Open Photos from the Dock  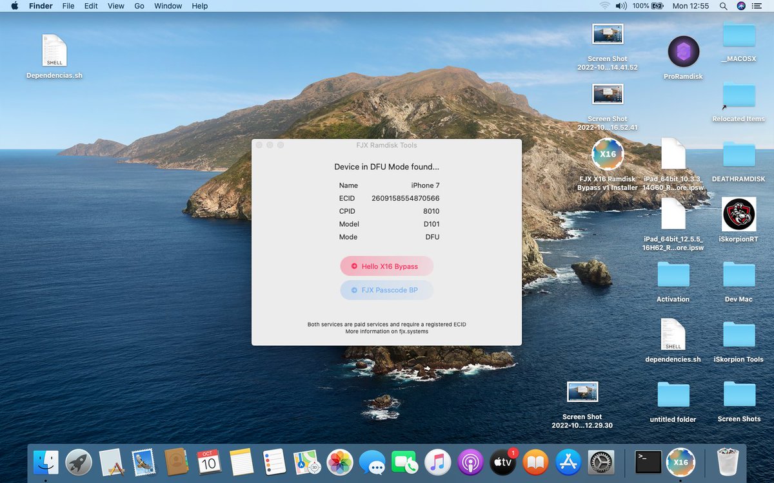[x=339, y=462]
